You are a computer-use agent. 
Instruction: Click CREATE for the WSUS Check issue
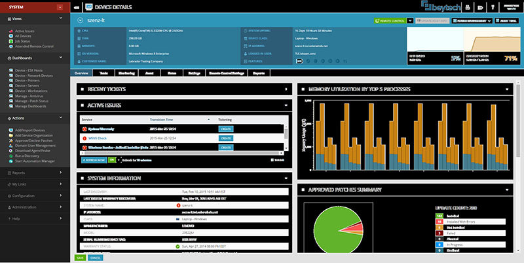click(225, 138)
